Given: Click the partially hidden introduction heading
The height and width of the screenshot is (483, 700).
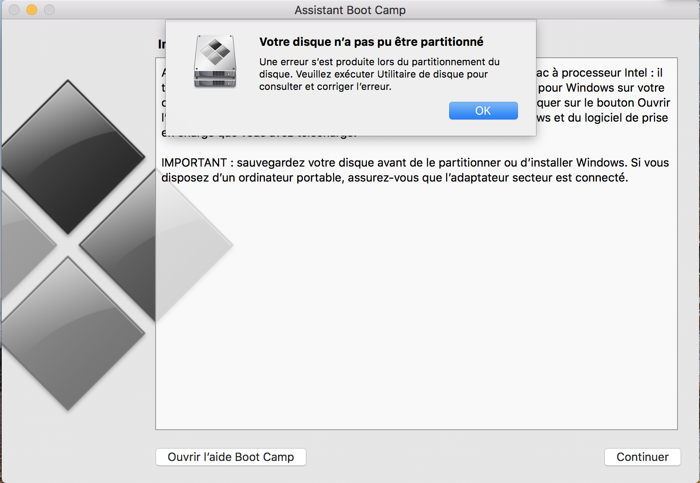Looking at the screenshot, I should 162,44.
